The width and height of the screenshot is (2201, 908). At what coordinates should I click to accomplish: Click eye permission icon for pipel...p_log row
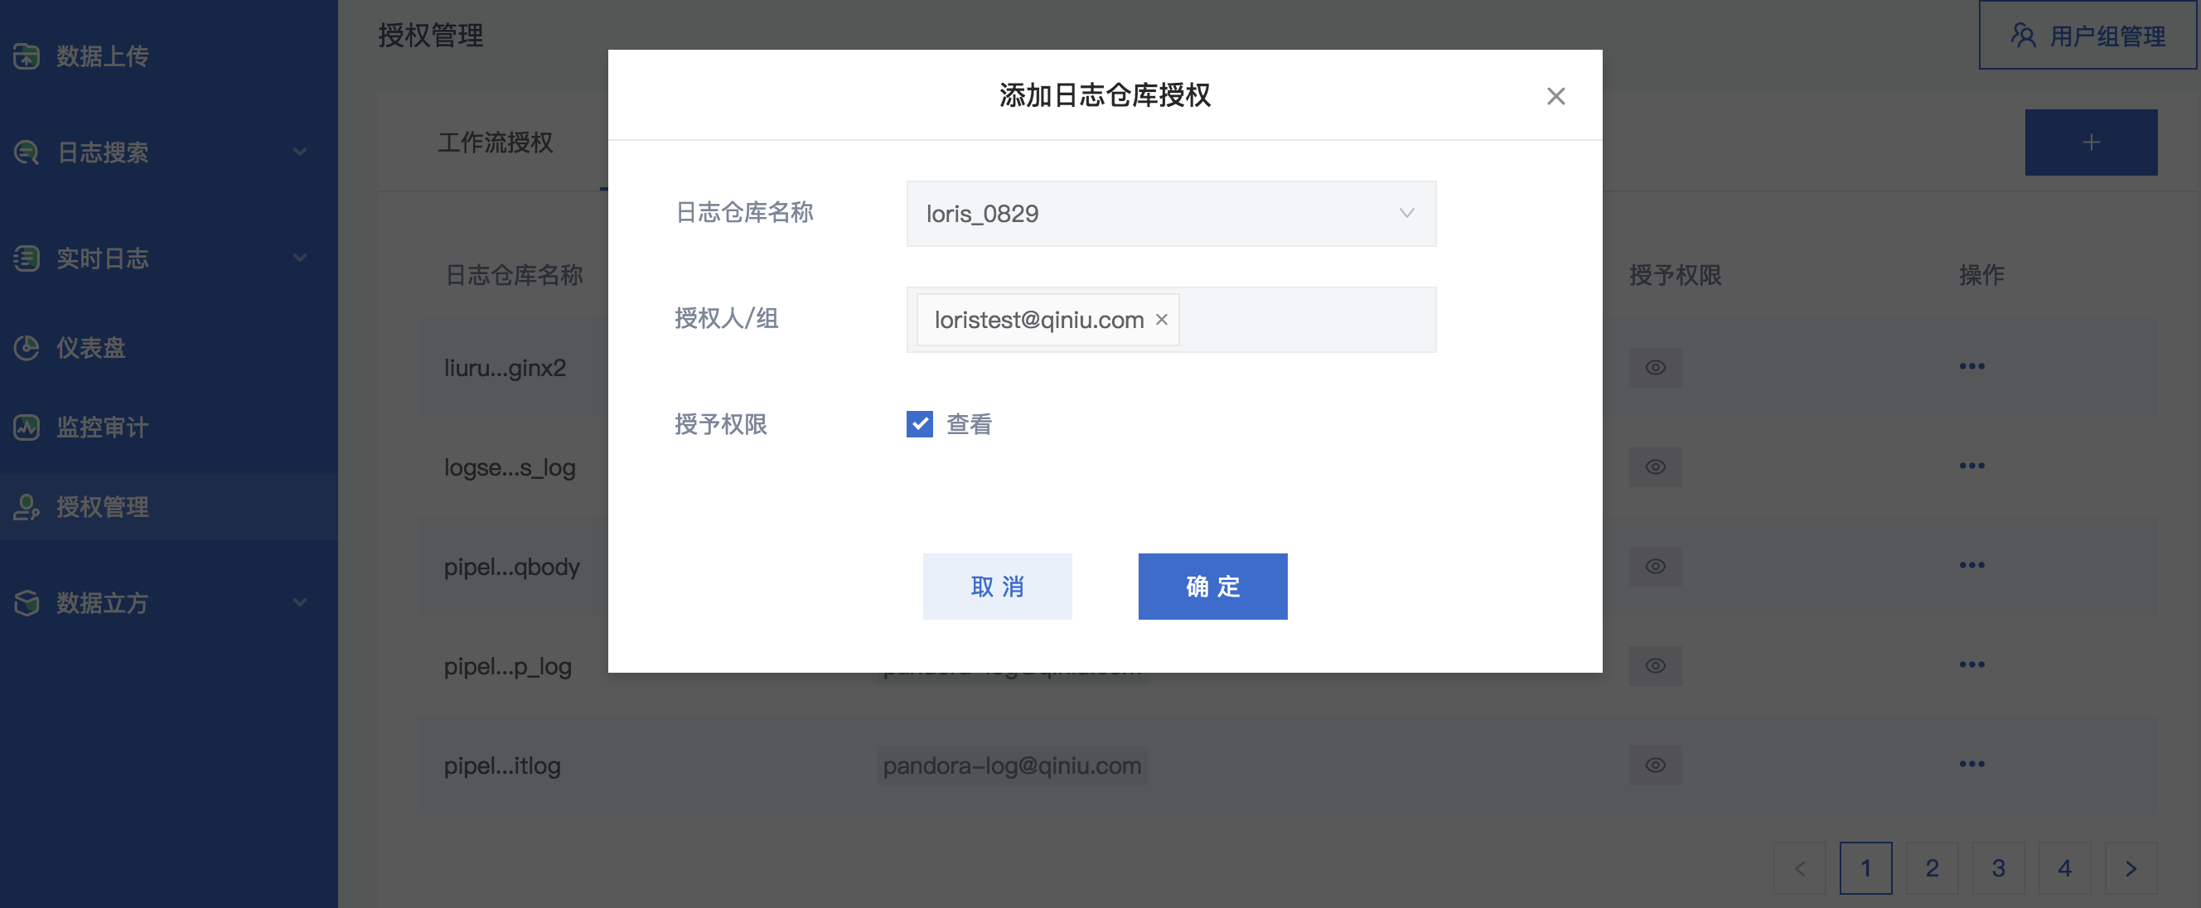point(1655,665)
